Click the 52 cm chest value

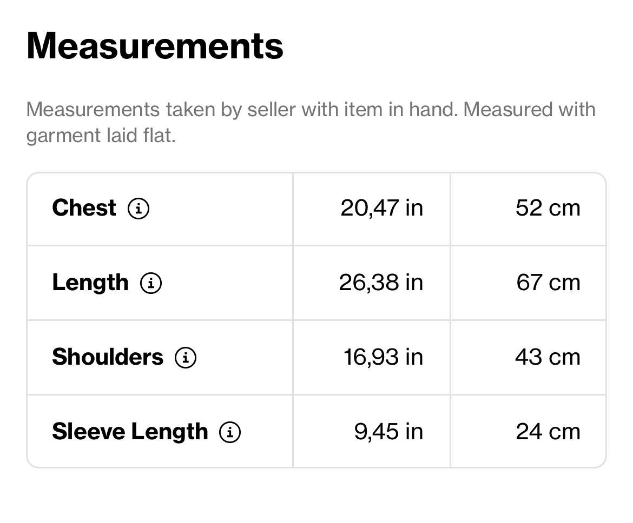tap(548, 208)
